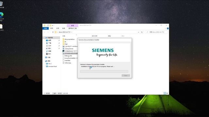Select the LinuxDocInstaller file
Screen dimensions: 209x117
pyautogui.click(x=70, y=58)
